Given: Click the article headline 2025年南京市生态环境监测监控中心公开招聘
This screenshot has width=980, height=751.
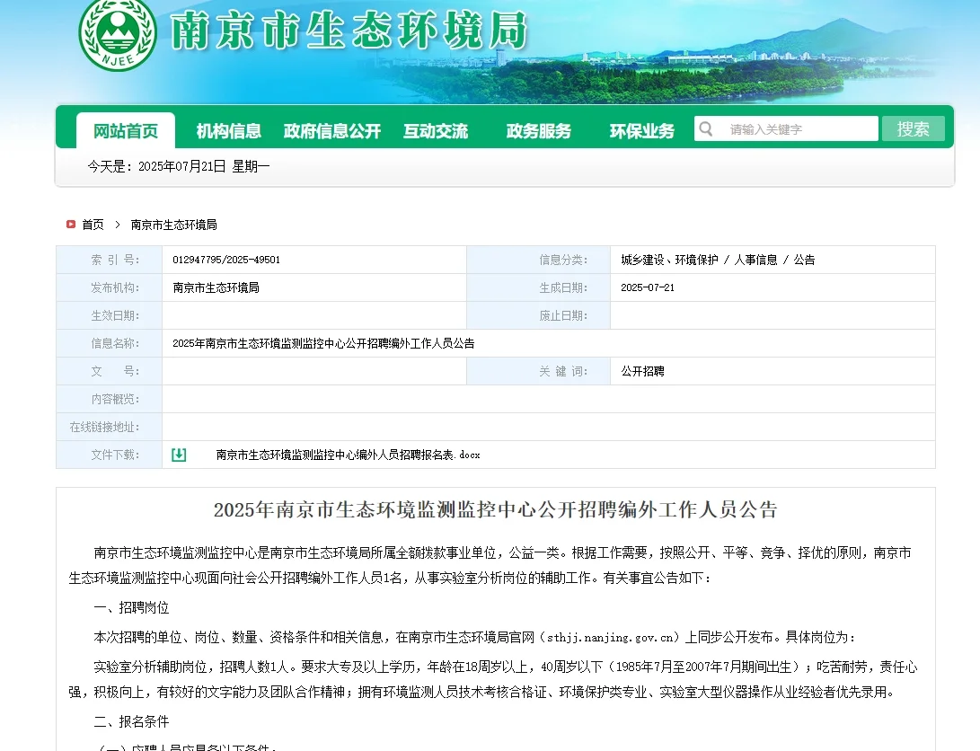Looking at the screenshot, I should (x=496, y=510).
